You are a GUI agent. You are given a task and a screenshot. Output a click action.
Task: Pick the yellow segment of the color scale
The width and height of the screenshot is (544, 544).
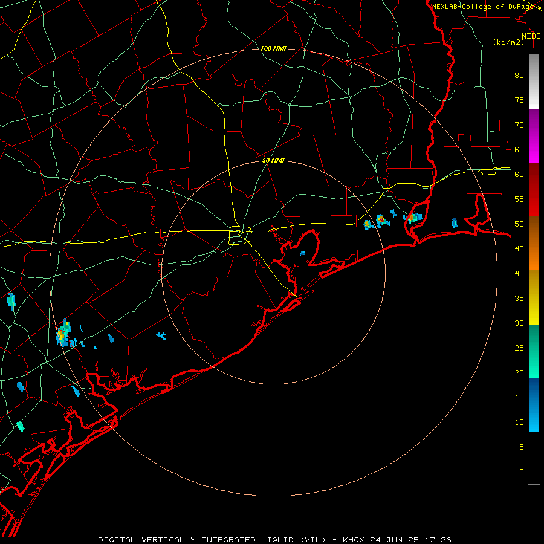tap(534, 297)
